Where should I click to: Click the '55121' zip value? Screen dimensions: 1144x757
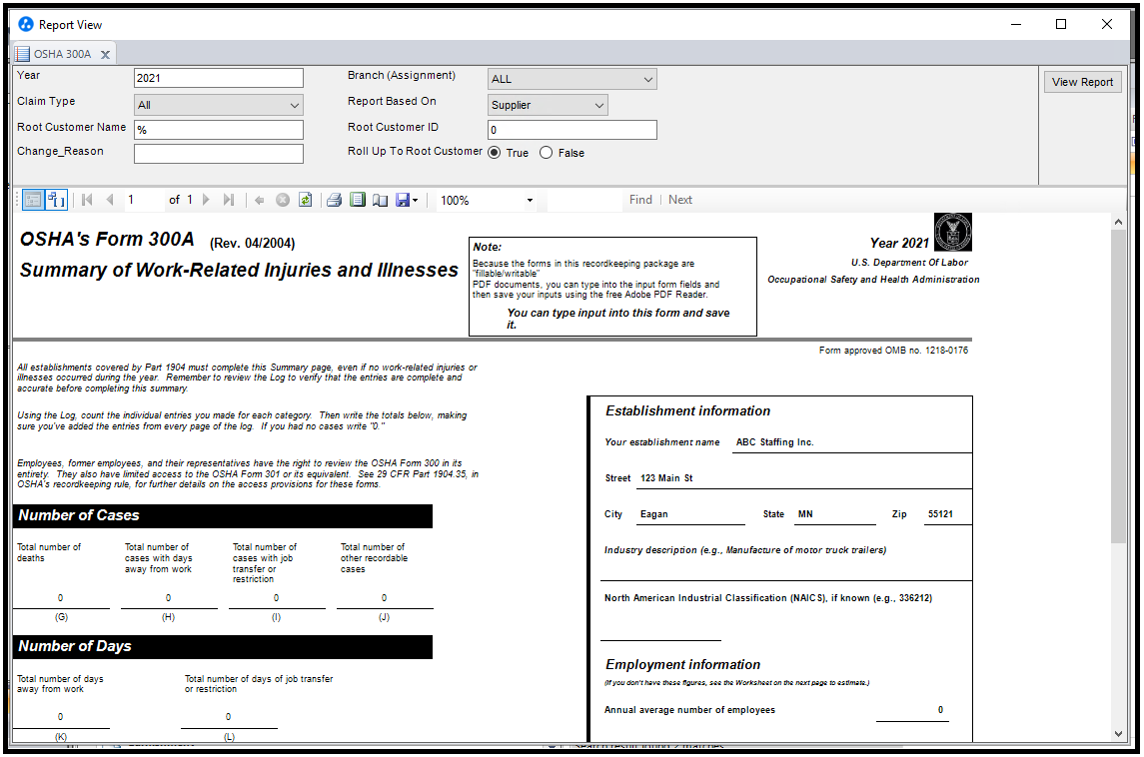click(940, 514)
